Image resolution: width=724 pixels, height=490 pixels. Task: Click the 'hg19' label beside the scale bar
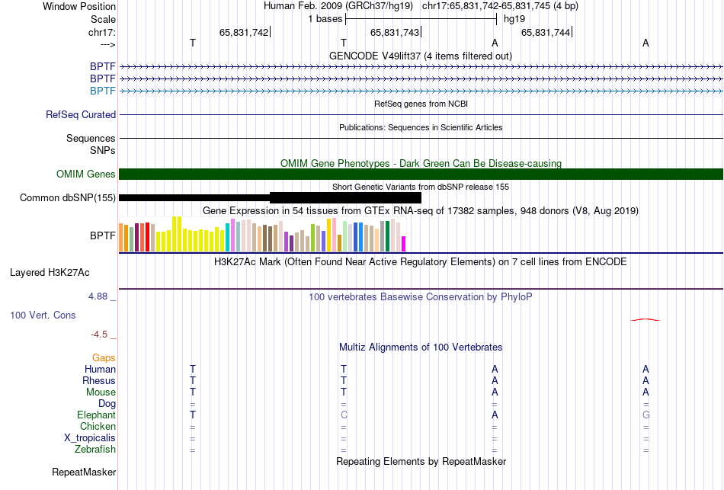(514, 19)
